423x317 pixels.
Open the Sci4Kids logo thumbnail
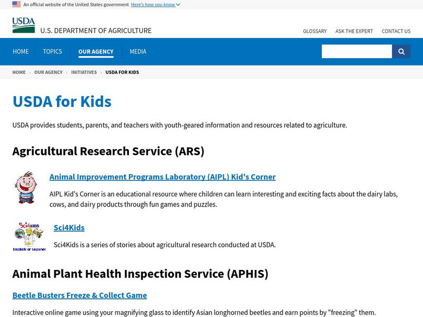click(29, 237)
